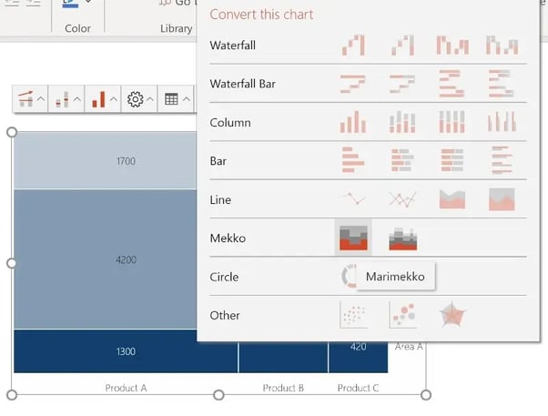Choose build-up waterfall bar icon with gray segment
The width and height of the screenshot is (548, 416).
(x=402, y=84)
